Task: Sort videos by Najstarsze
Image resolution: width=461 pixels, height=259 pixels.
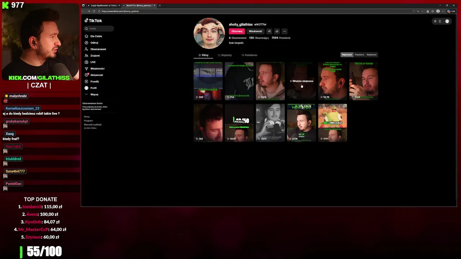Action: coord(371,55)
